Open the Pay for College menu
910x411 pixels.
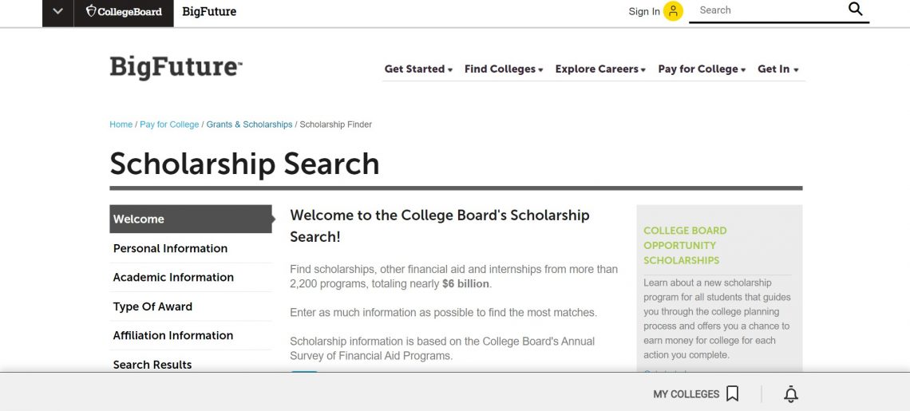click(702, 69)
